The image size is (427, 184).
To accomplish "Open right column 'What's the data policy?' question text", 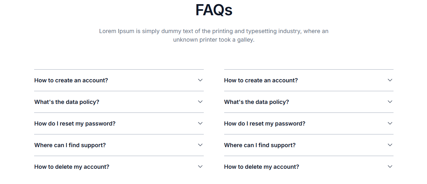I will pos(256,102).
